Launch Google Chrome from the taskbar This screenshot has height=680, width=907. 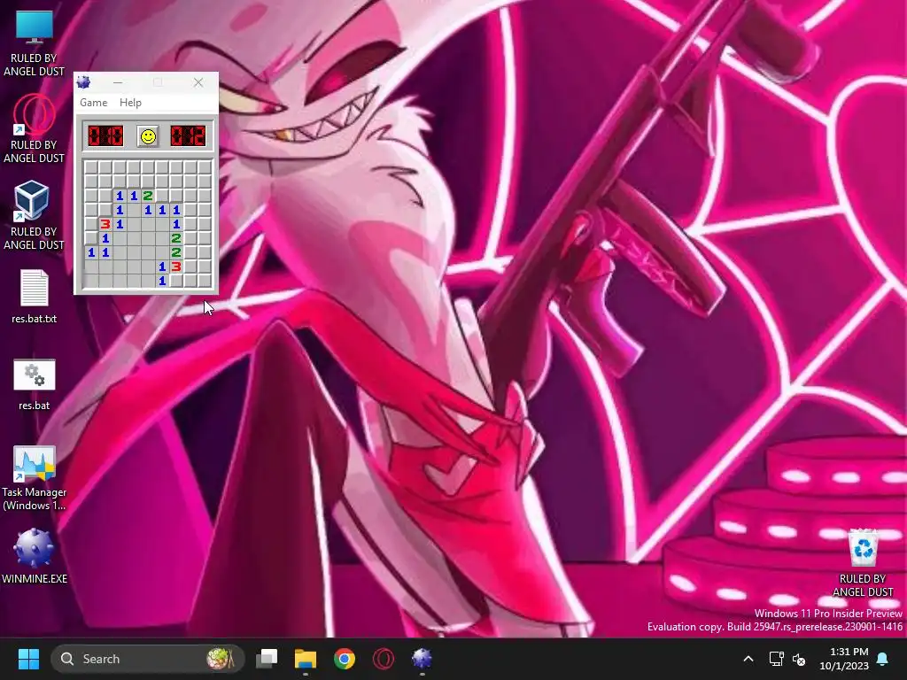pos(345,659)
